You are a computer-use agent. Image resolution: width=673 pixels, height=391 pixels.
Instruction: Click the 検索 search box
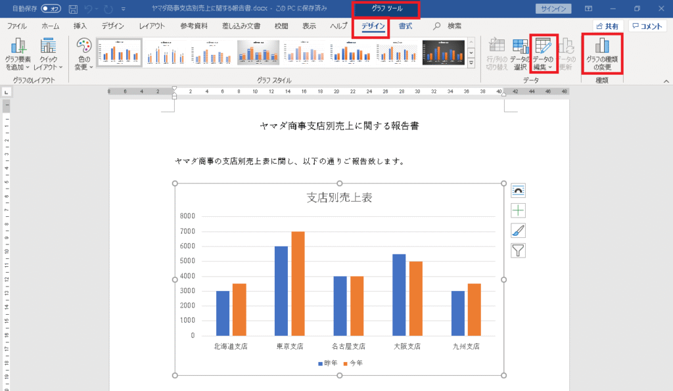[448, 26]
